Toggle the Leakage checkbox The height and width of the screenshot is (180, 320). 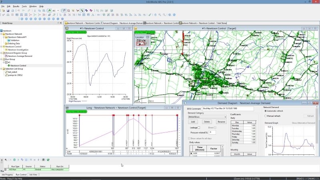click(x=199, y=128)
